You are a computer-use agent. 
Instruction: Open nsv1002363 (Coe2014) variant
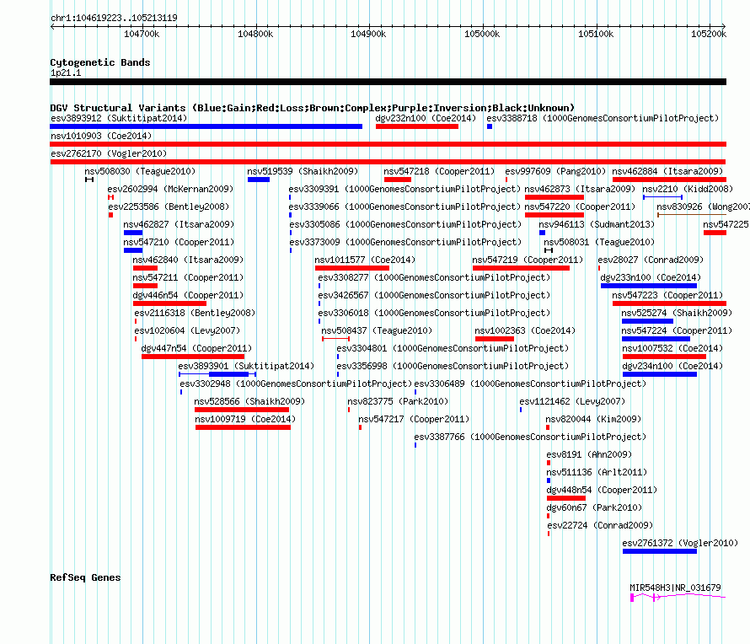pos(525,330)
